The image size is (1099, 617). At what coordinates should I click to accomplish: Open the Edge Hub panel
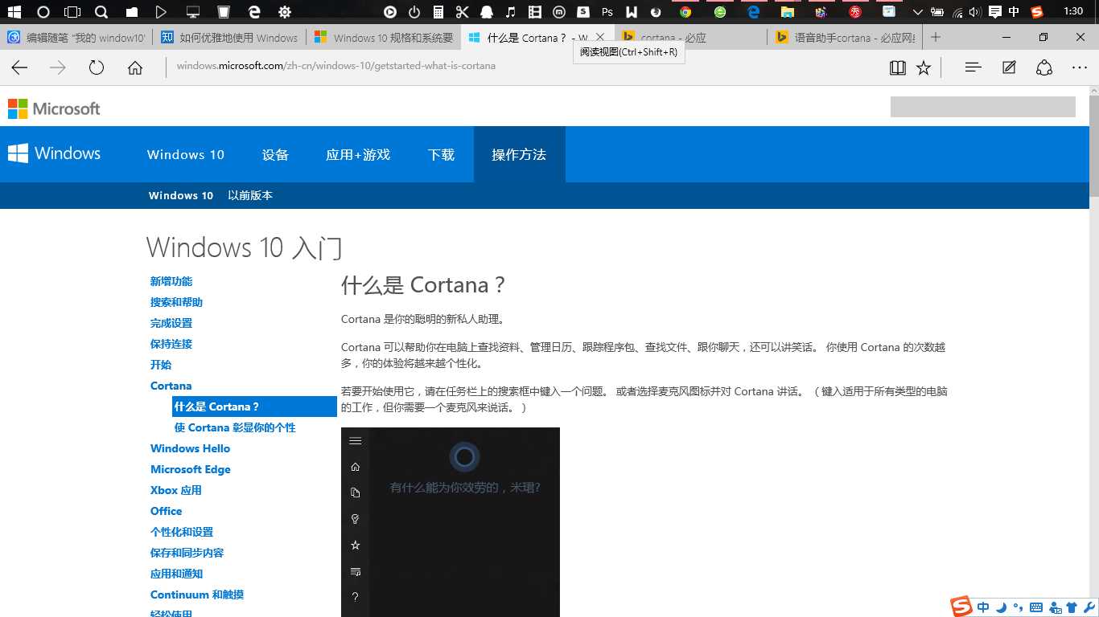[973, 67]
